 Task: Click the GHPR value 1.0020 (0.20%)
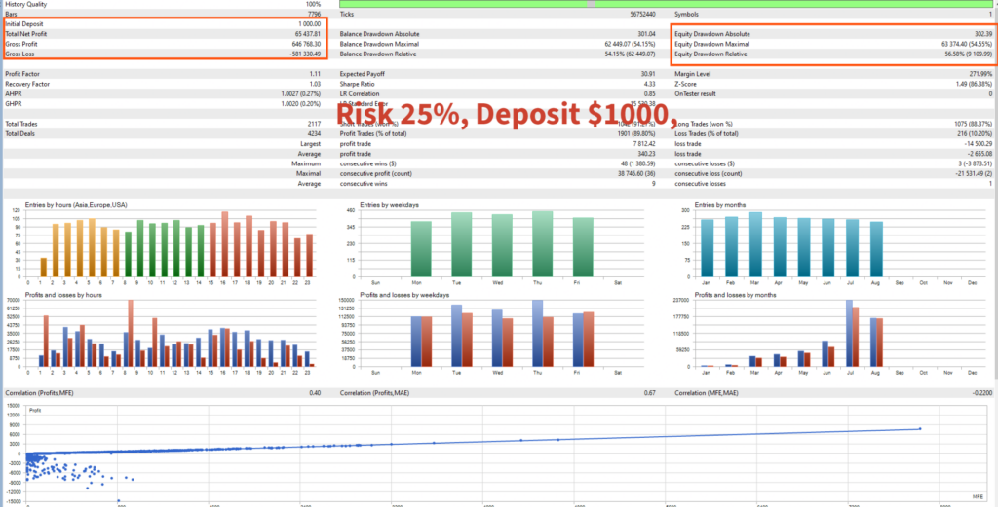300,103
